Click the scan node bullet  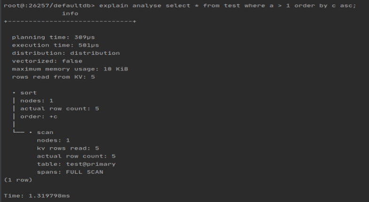tap(31, 132)
